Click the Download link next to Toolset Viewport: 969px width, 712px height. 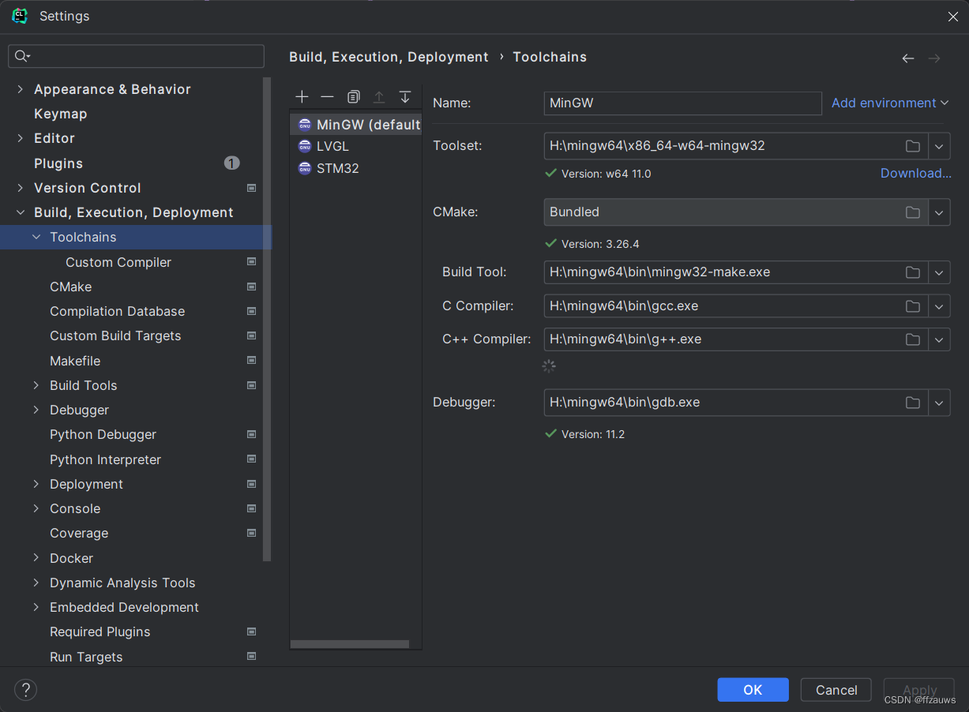(x=915, y=173)
